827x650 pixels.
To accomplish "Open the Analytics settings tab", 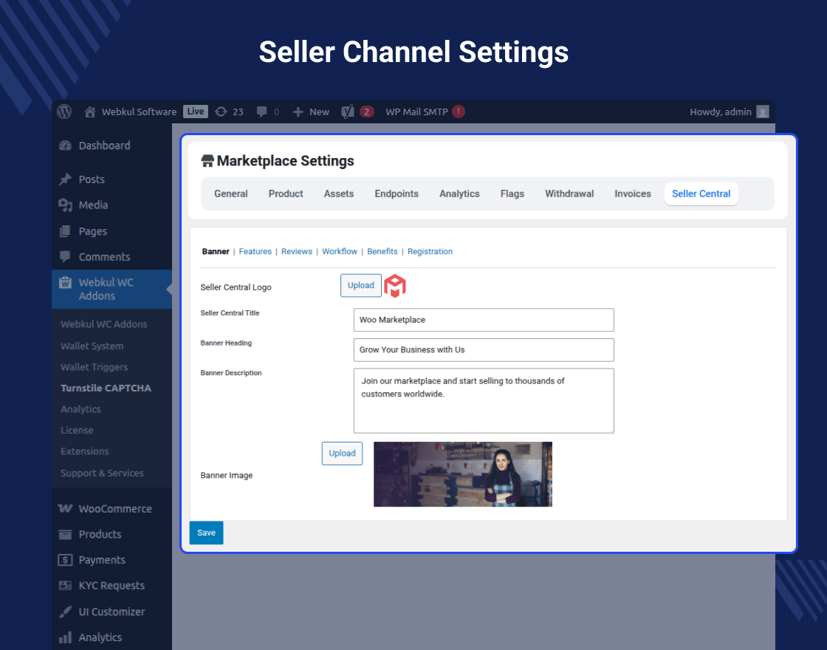I will tap(459, 194).
